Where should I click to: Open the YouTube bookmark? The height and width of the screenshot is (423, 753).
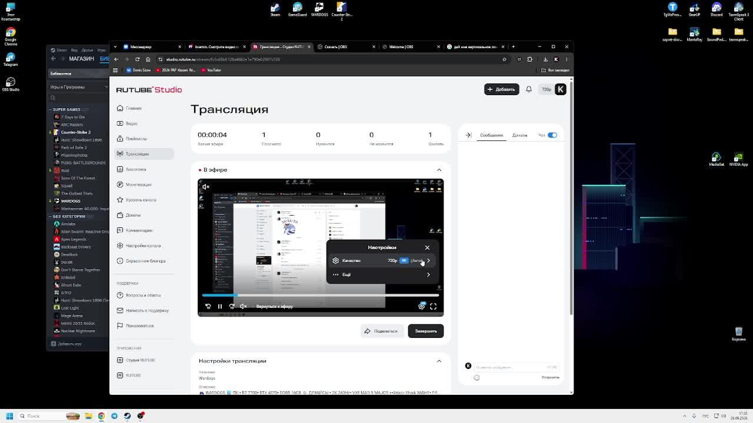(211, 70)
